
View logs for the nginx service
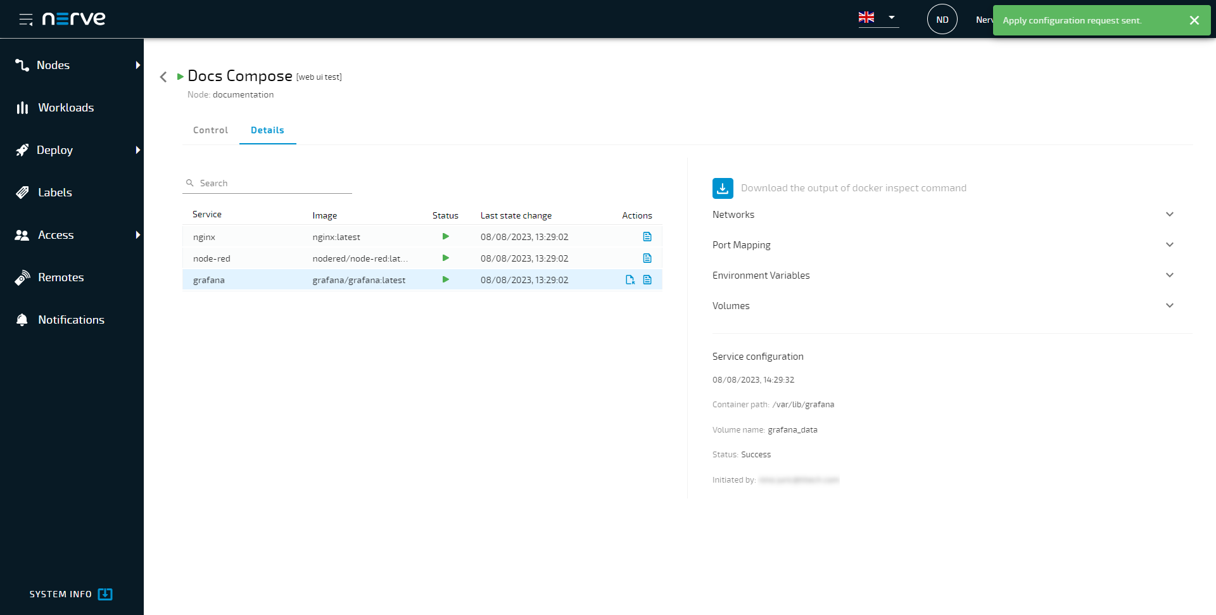[x=647, y=236]
